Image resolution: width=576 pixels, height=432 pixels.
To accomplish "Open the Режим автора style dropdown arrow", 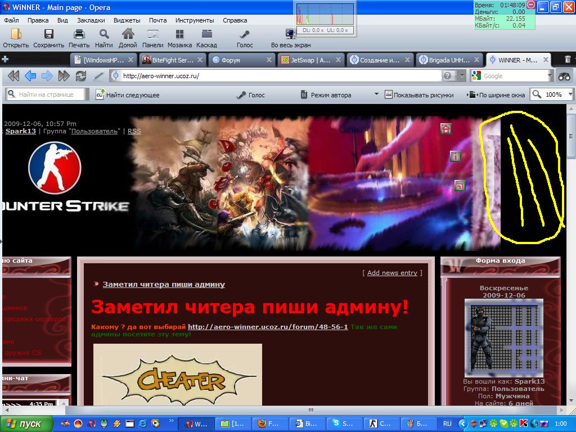I will 376,94.
